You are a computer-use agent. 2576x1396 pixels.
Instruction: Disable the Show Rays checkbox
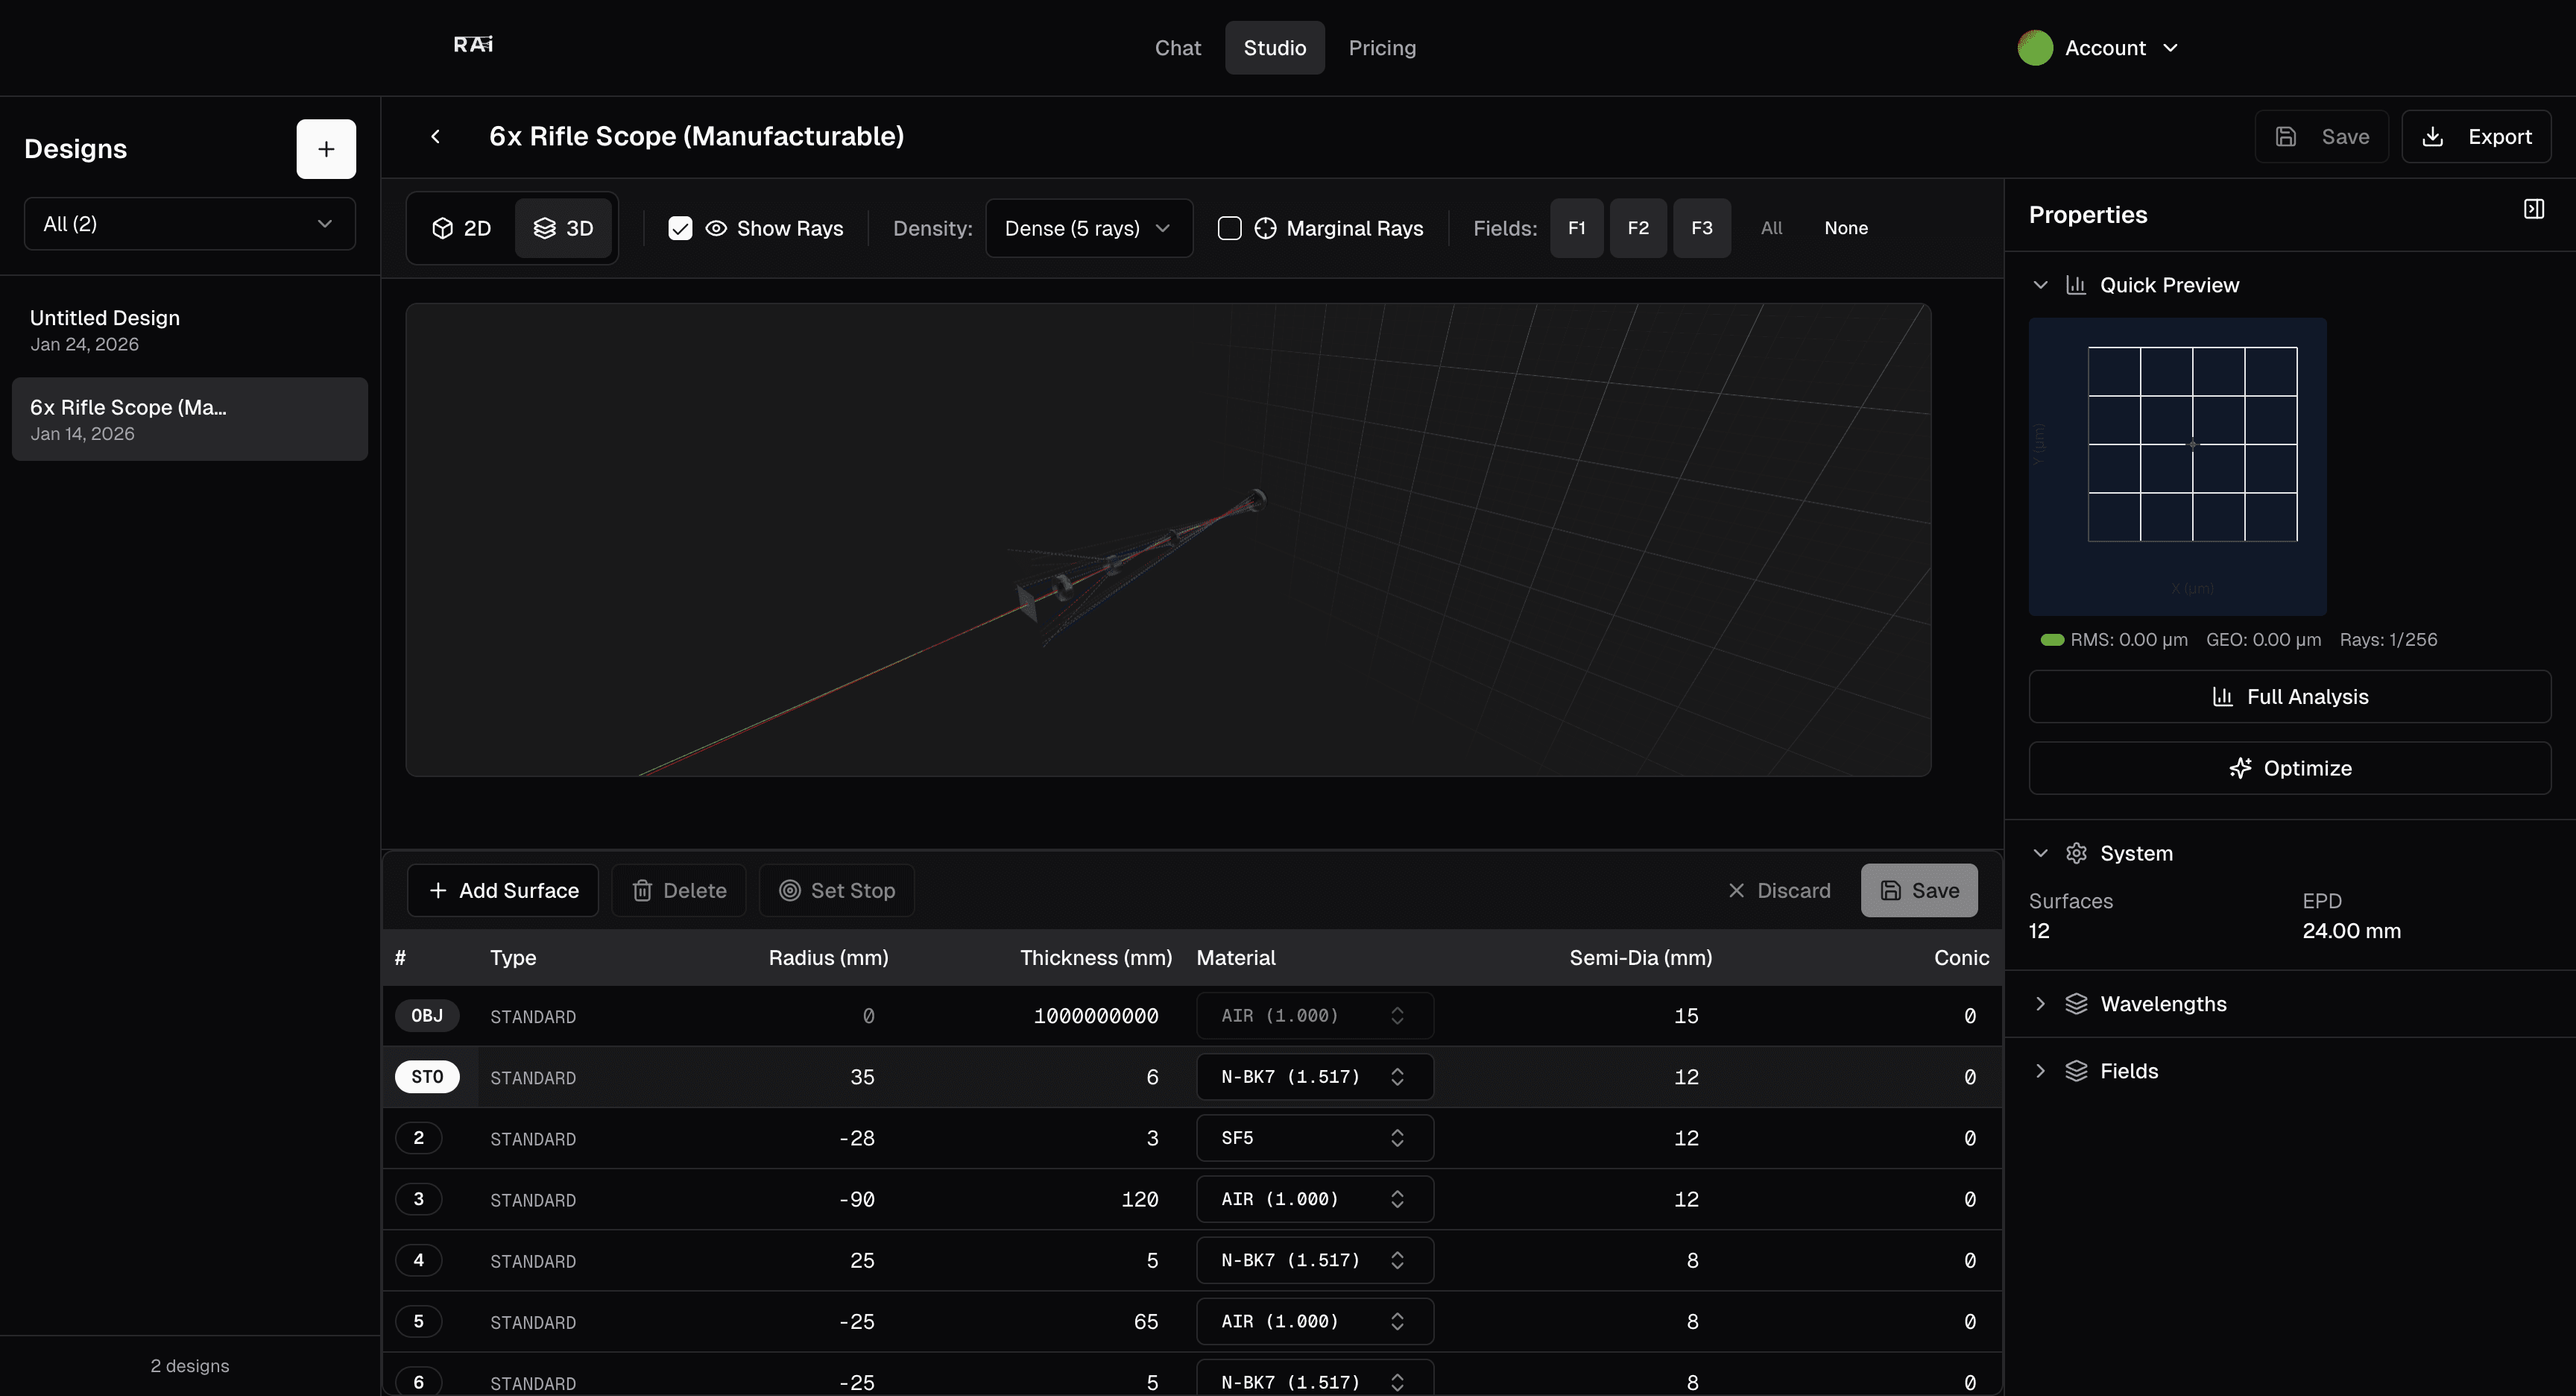[x=680, y=227]
